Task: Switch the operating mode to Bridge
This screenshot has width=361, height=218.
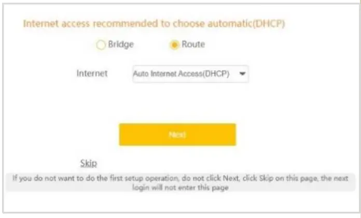Action: pos(101,45)
